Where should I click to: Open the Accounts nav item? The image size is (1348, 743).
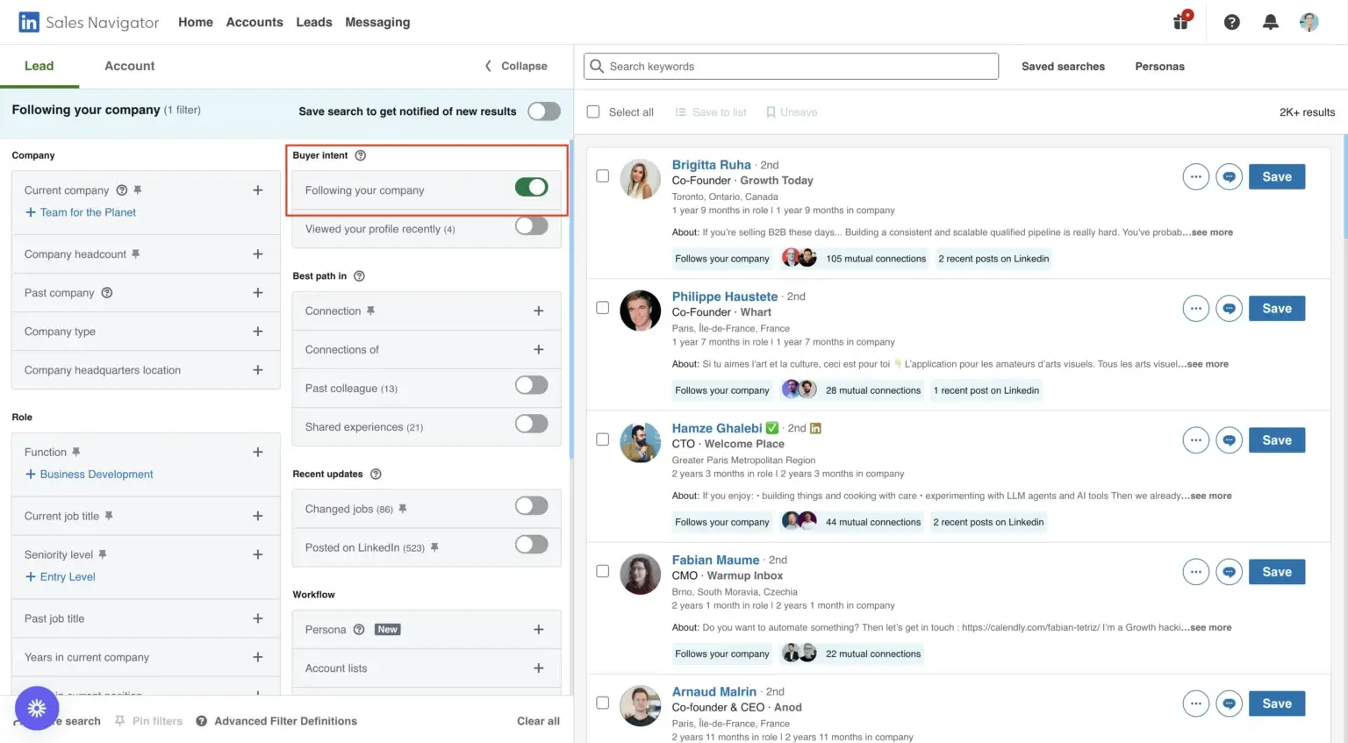[x=255, y=22]
